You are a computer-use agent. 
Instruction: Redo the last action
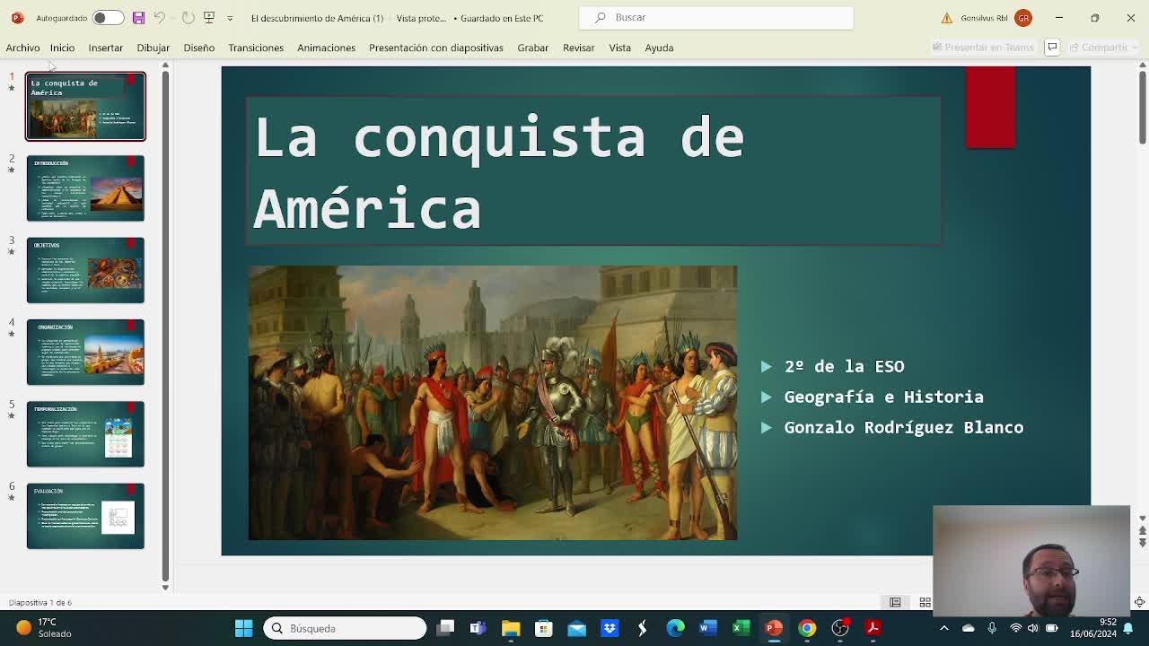(x=188, y=18)
